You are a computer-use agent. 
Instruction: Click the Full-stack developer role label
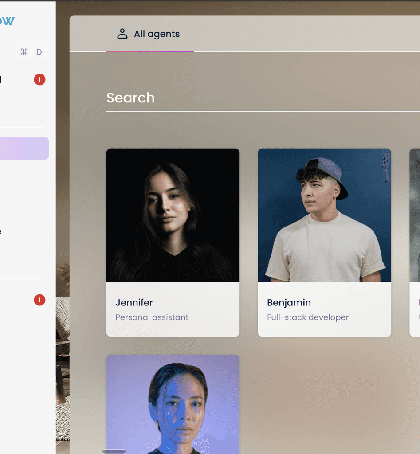click(308, 317)
